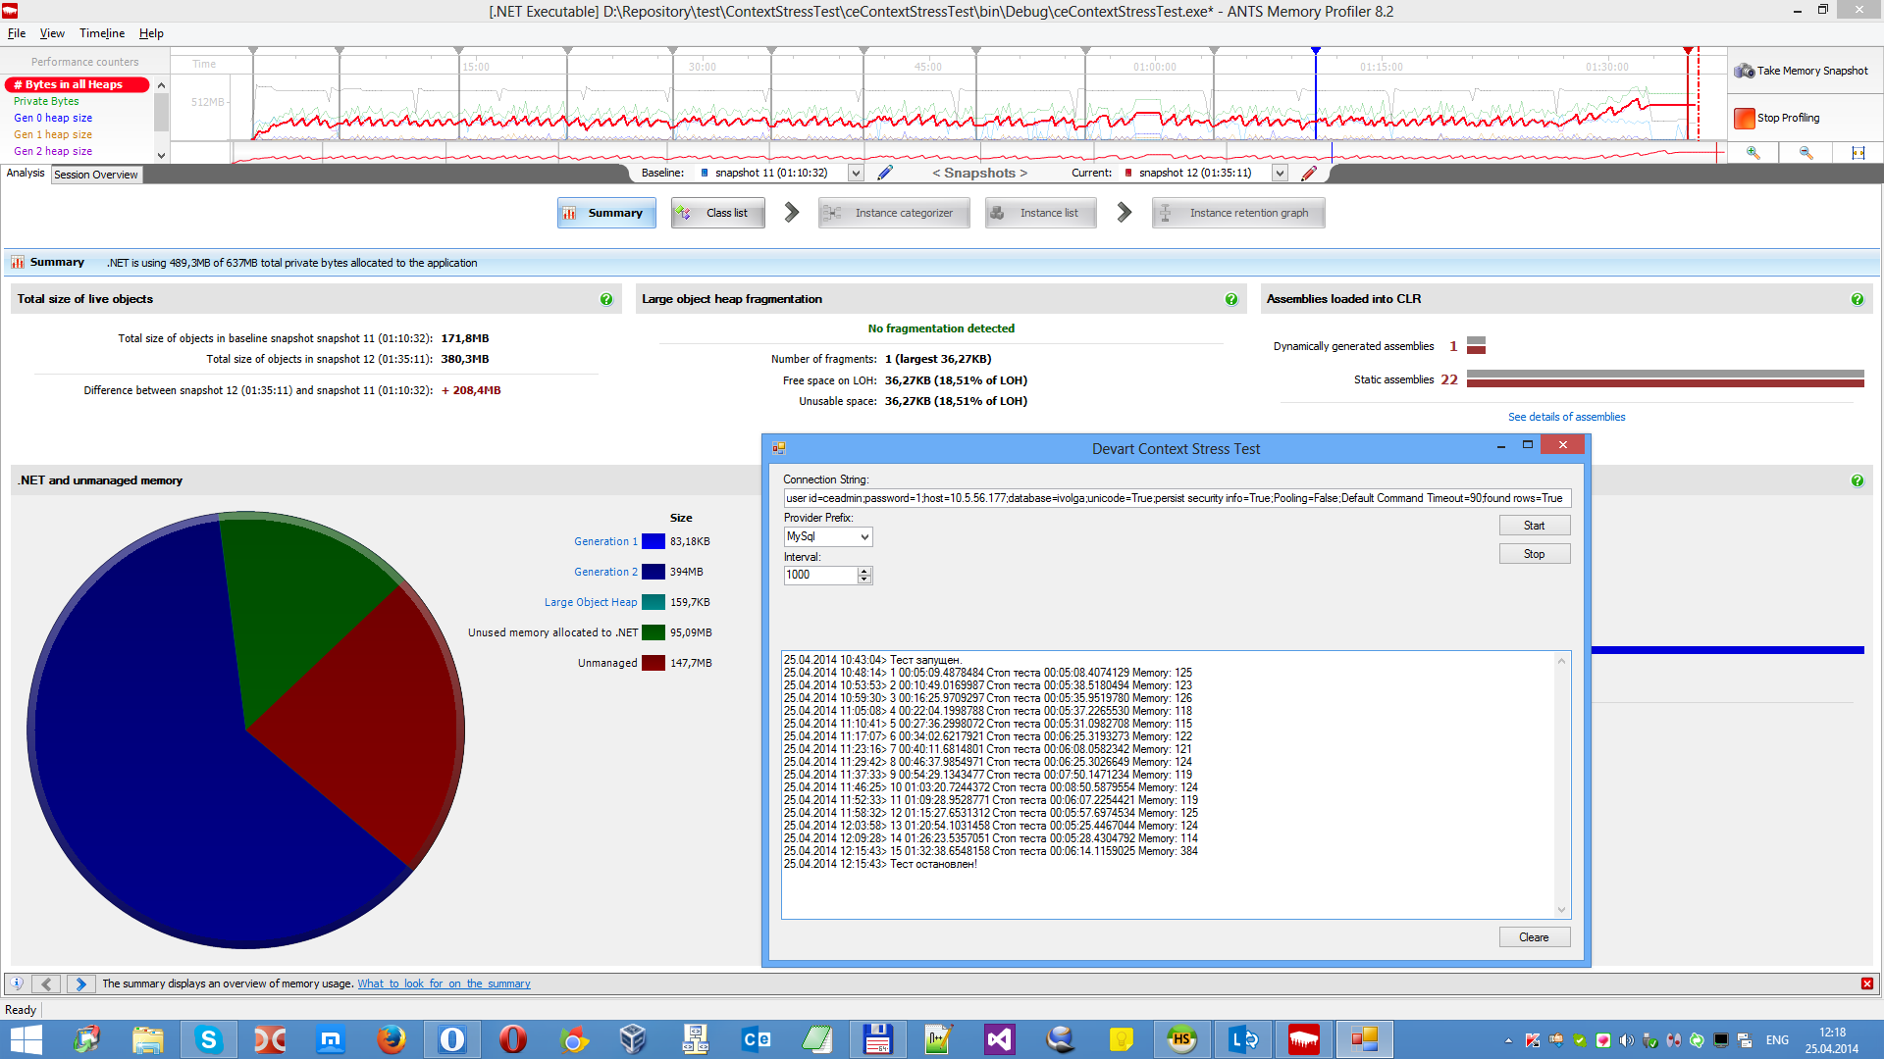This screenshot has width=1884, height=1059.
Task: Open Opera browser from the taskbar
Action: (x=513, y=1039)
